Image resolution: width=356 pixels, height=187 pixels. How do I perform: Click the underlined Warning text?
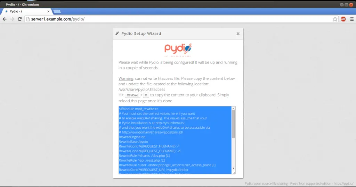click(126, 78)
